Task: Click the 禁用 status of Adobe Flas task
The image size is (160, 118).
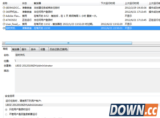Action: pyautogui.click(x=25, y=16)
